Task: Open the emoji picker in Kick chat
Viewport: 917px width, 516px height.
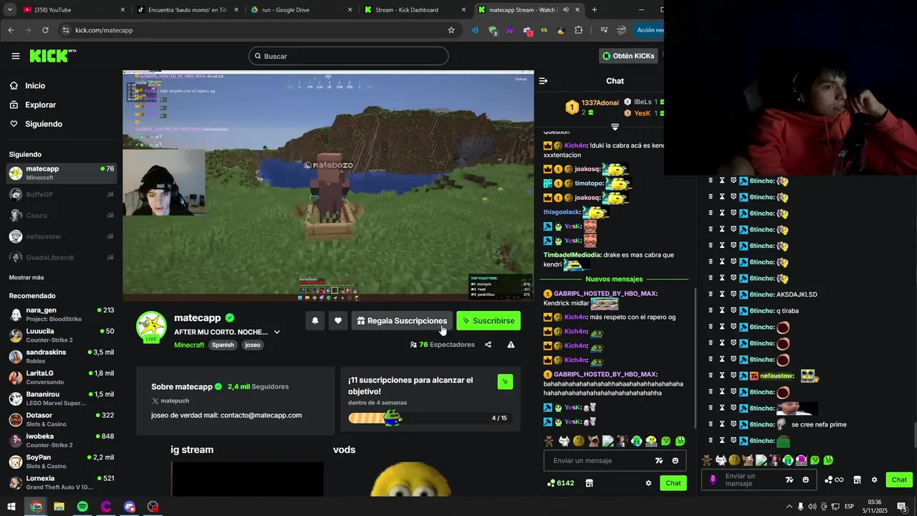Action: 676,461
